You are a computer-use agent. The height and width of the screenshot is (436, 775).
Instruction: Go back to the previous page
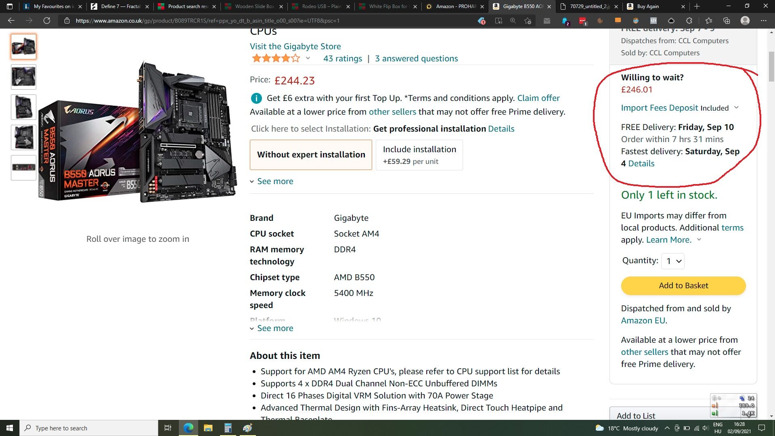pos(11,21)
